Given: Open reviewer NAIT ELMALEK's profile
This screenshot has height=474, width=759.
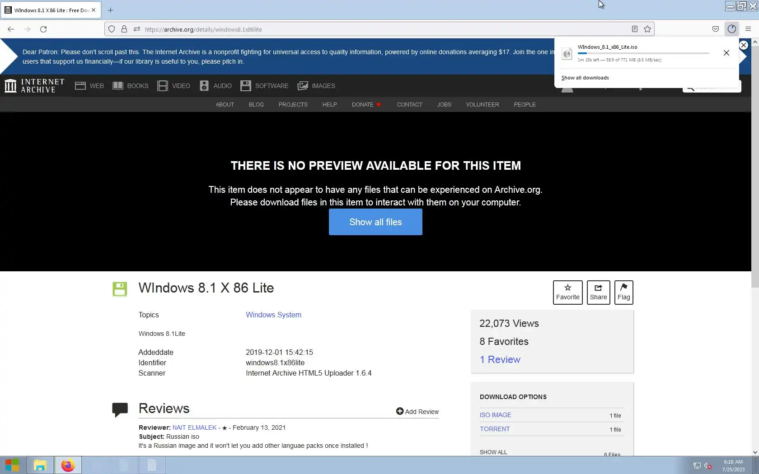Looking at the screenshot, I should (x=194, y=428).
